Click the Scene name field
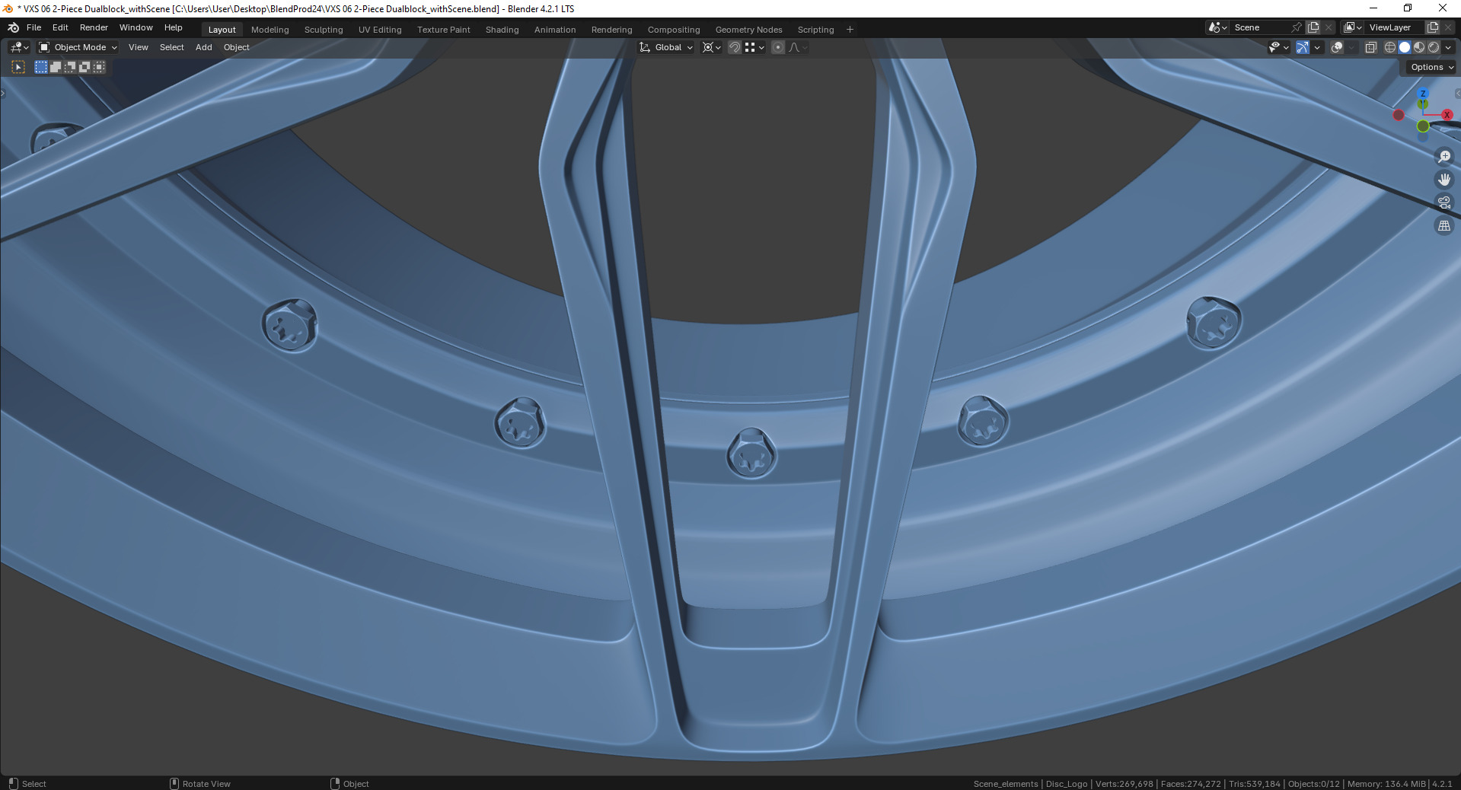1461x790 pixels. 1260,27
